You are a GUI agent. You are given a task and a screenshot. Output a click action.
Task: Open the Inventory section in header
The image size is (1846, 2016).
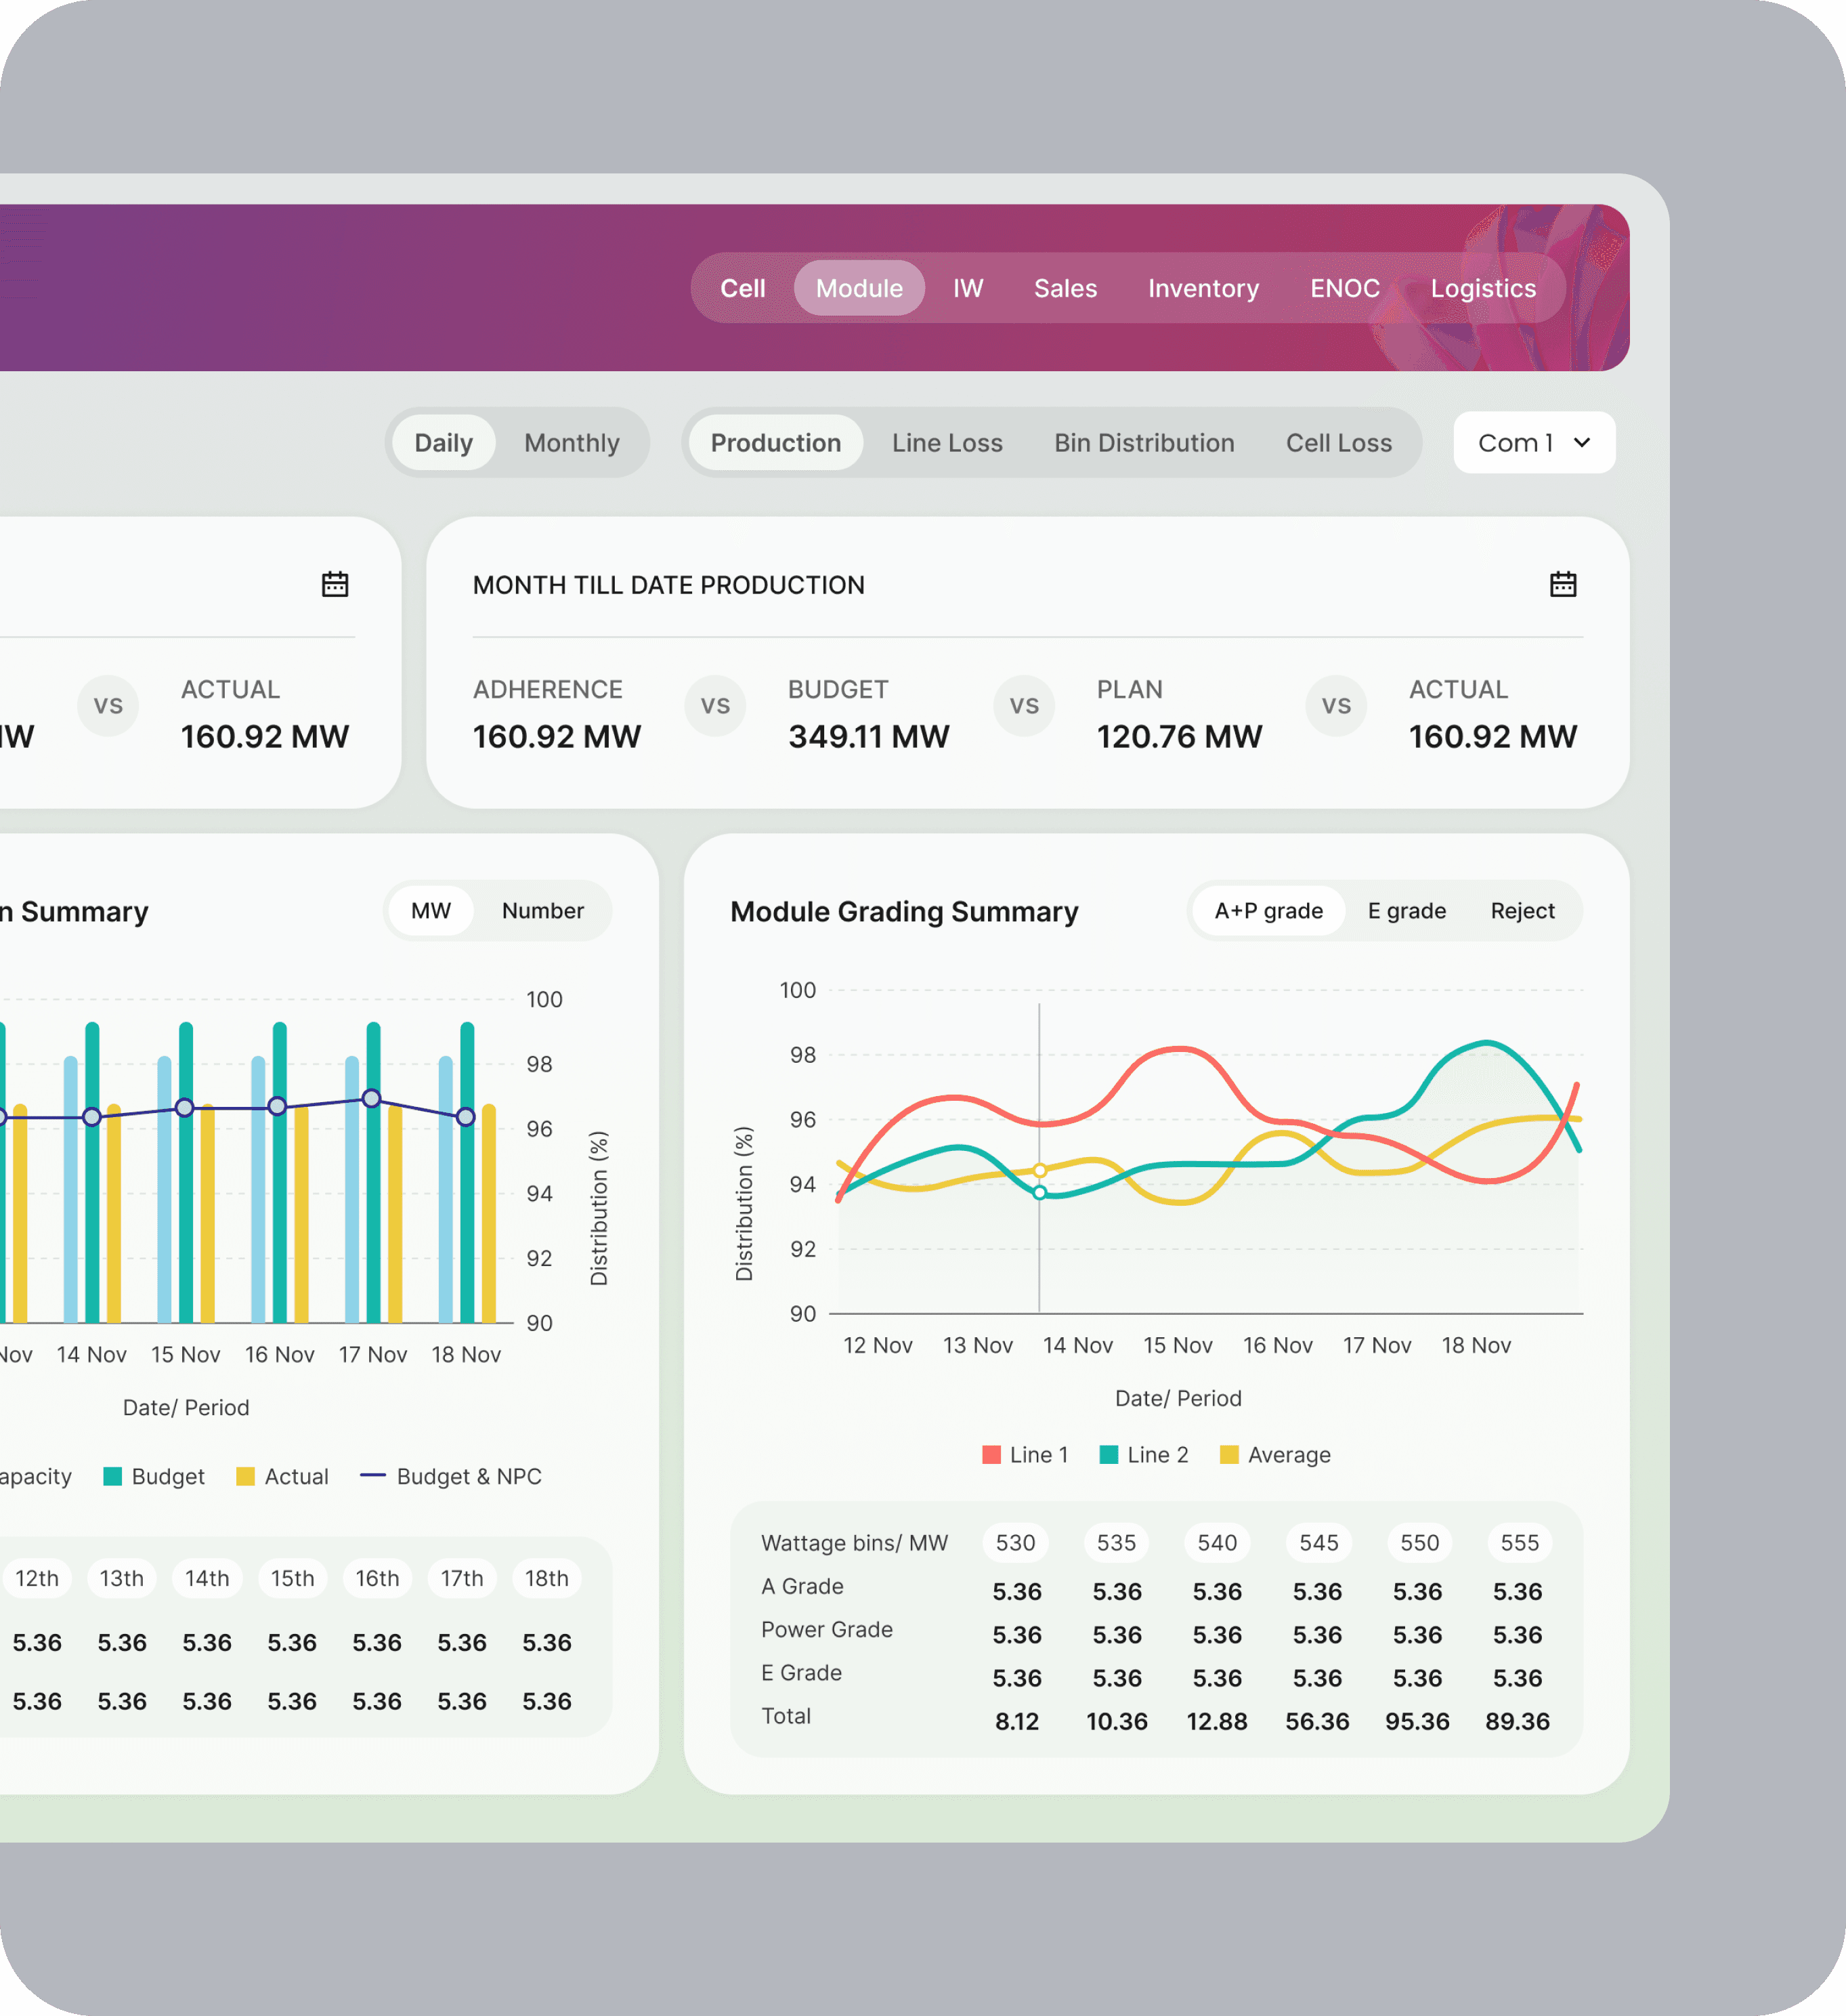(1203, 288)
